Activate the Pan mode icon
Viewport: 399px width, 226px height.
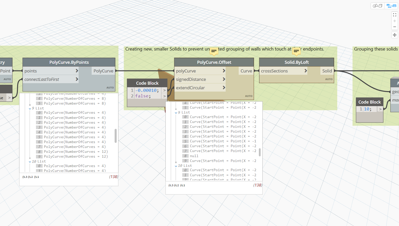395,35
